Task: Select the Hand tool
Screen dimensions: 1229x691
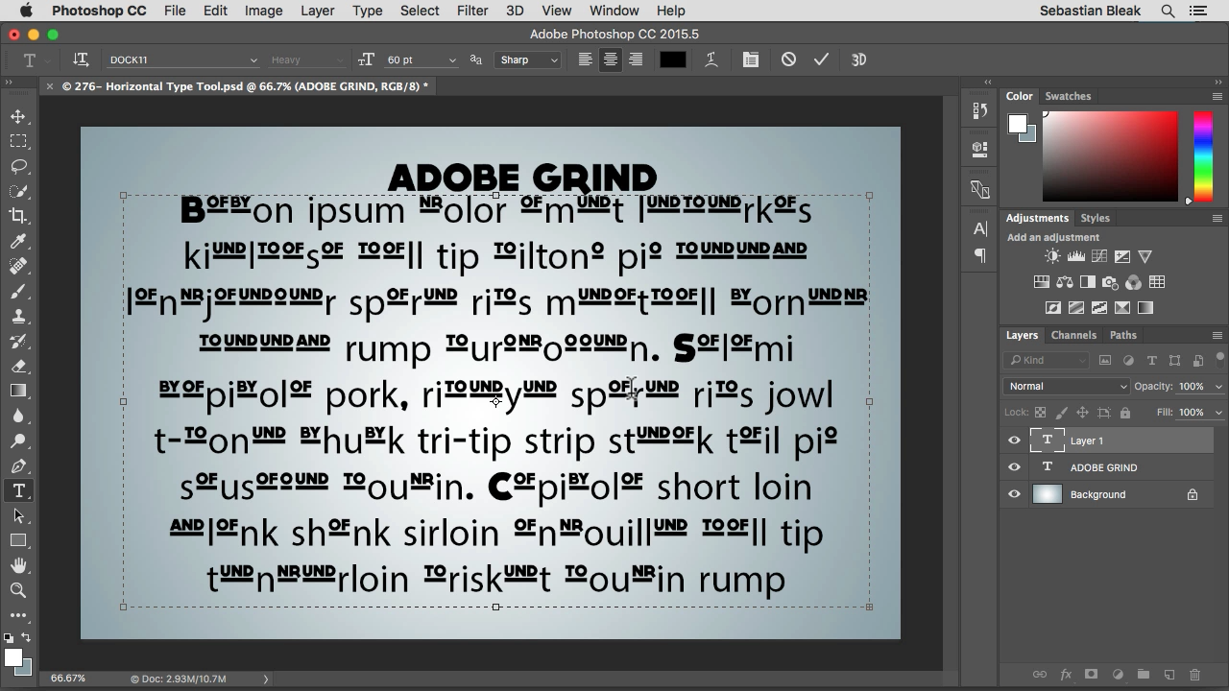Action: [18, 565]
